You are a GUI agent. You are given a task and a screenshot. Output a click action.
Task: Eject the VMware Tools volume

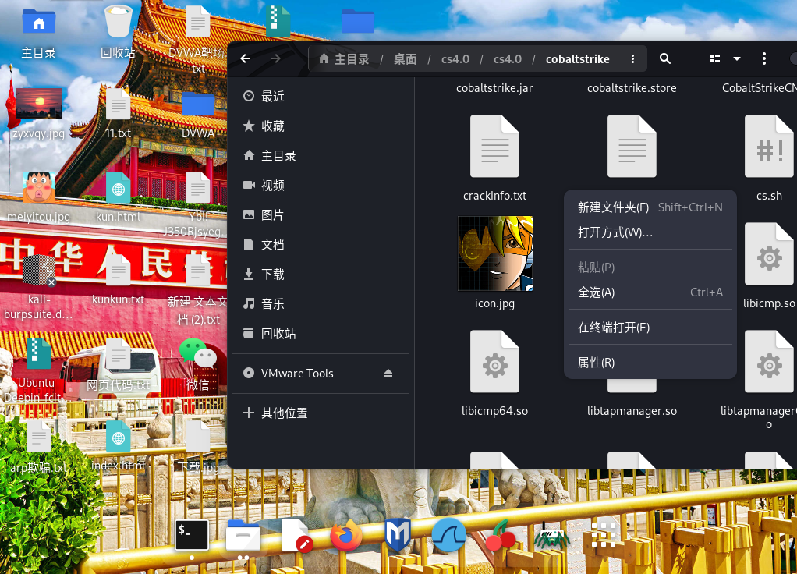388,373
